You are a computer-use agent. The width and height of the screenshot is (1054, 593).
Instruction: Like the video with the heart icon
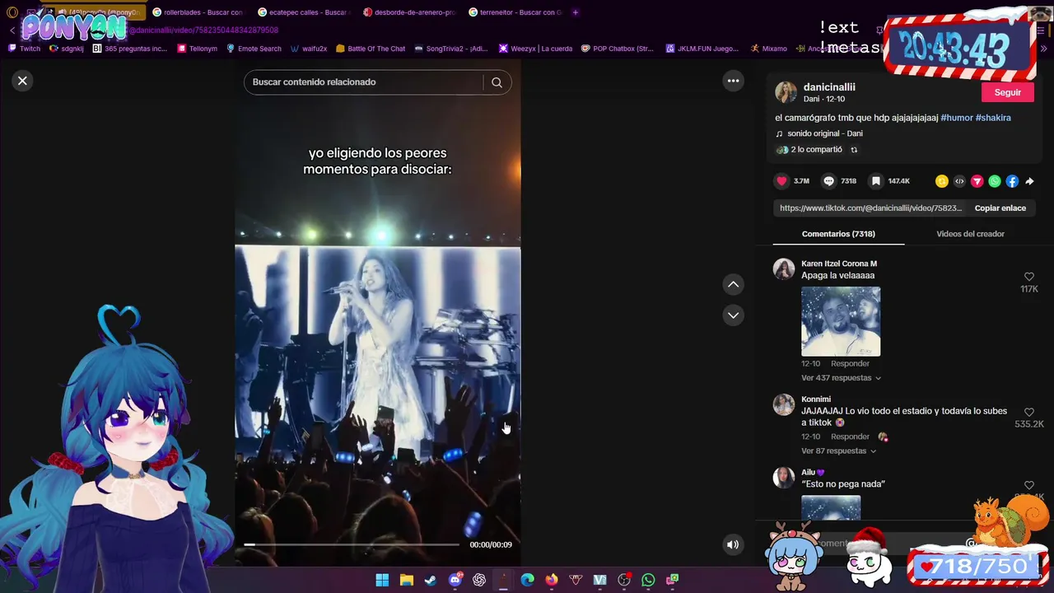pyautogui.click(x=781, y=181)
